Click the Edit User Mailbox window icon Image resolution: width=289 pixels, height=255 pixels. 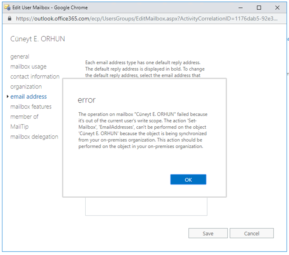7,7
